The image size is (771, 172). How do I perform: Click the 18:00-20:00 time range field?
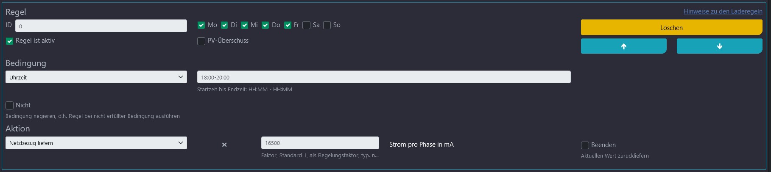pyautogui.click(x=384, y=77)
